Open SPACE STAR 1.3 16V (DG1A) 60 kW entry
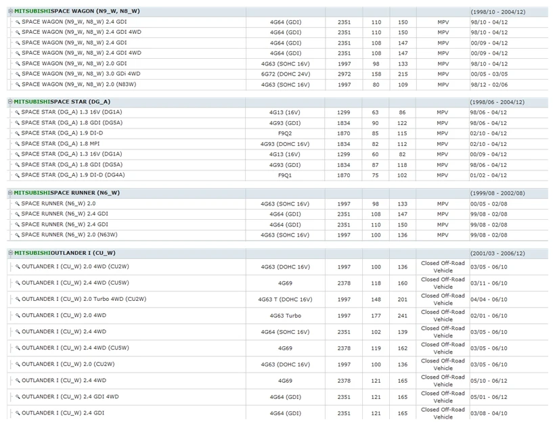Viewport: 555px width, 426px height. pos(72,154)
